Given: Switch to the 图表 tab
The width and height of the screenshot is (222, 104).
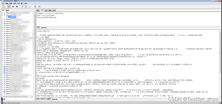Looking at the screenshot, I should point(50,10).
